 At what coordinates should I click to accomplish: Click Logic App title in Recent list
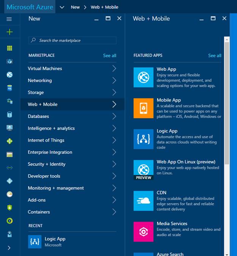[x=55, y=239]
